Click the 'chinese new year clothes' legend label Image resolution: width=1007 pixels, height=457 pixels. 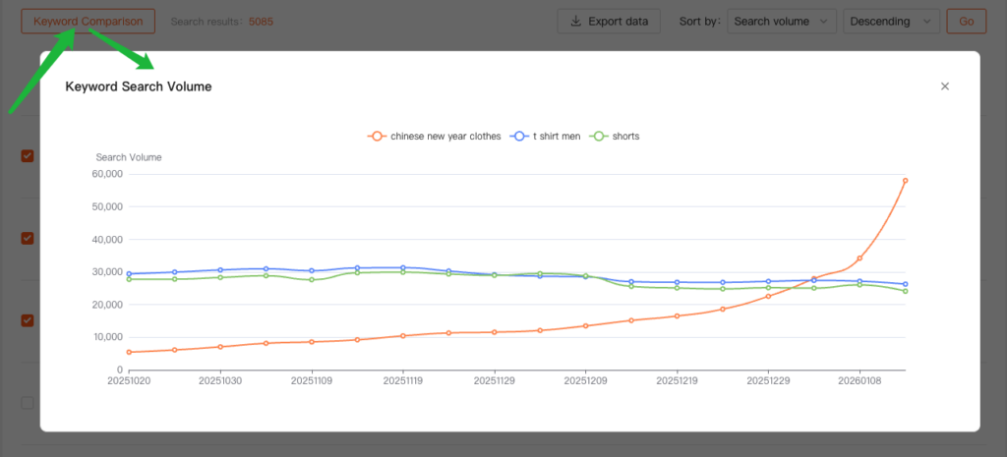click(x=445, y=136)
